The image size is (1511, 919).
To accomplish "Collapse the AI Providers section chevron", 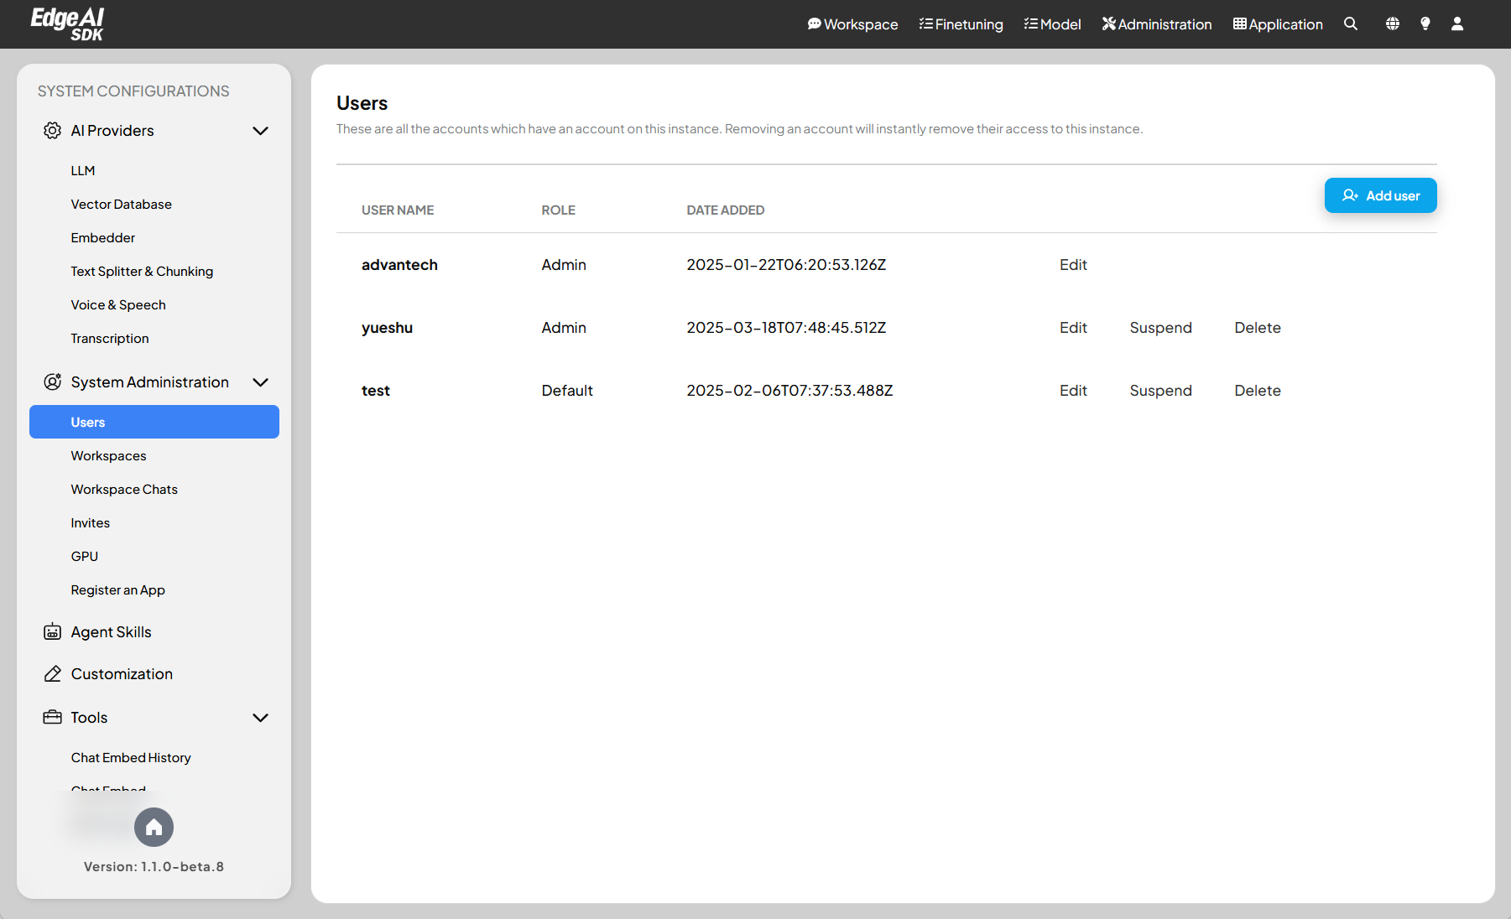I will [260, 131].
